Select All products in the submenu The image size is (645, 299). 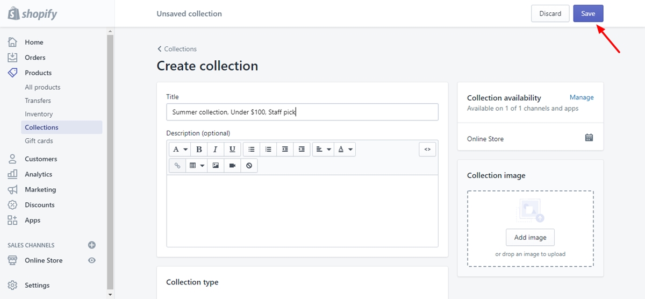pyautogui.click(x=42, y=87)
